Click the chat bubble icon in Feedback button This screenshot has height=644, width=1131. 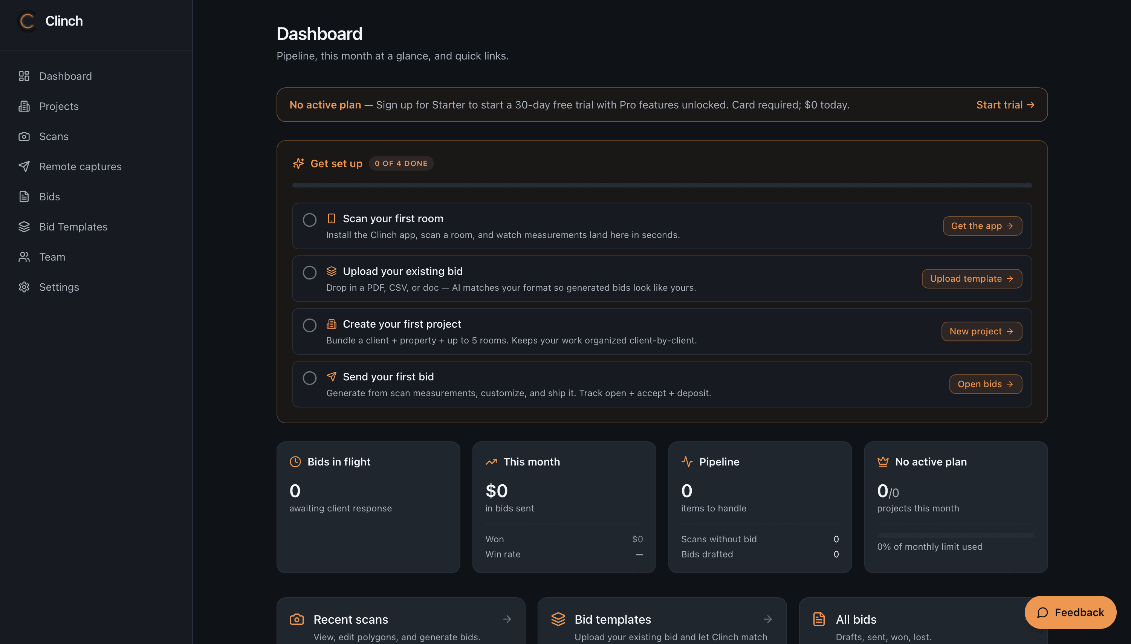point(1042,612)
